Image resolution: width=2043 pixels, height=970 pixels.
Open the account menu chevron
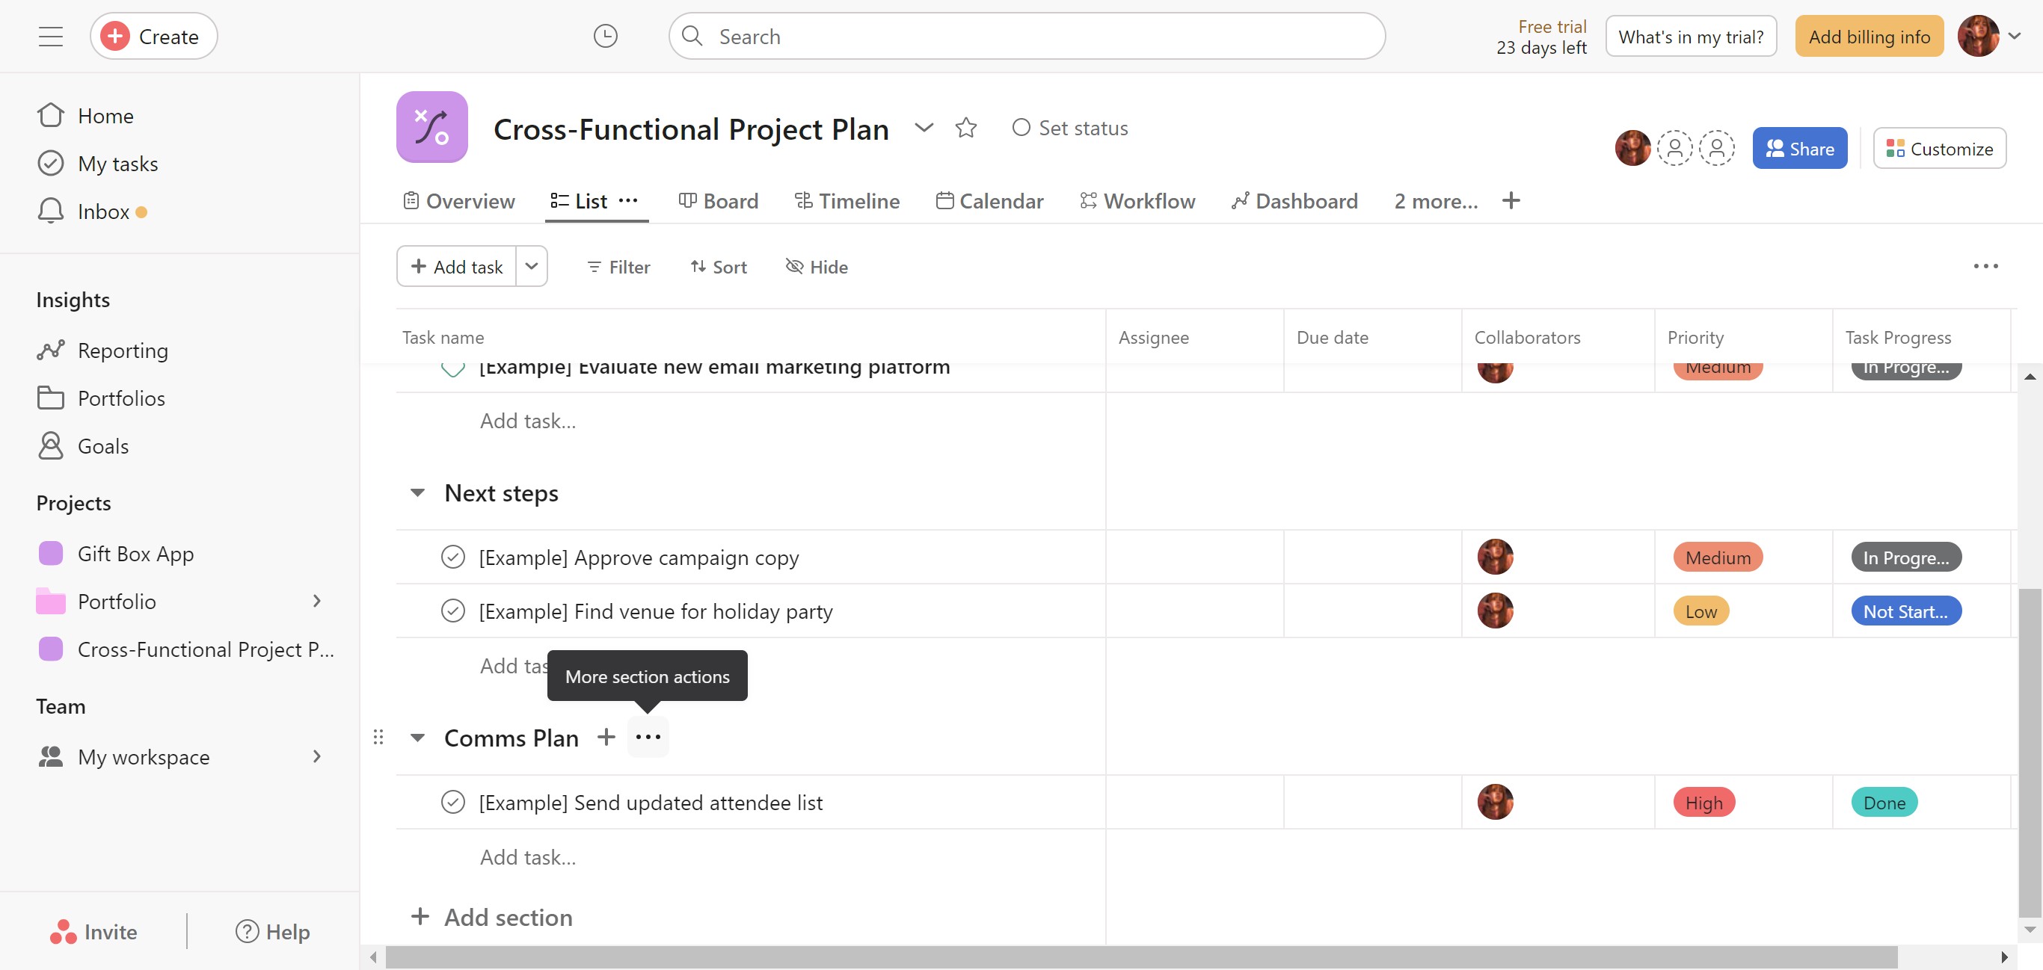coord(2015,37)
